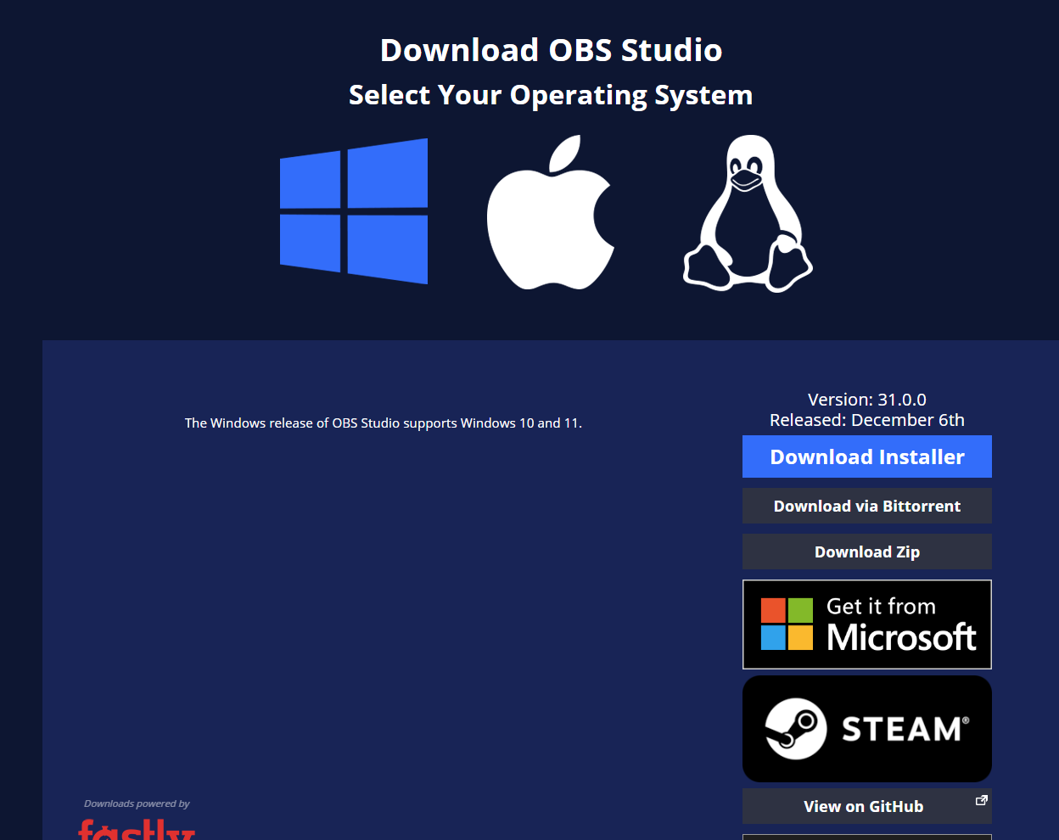Click the Version: 31.0.0 text
Screen dimensions: 1059x840
coord(866,400)
